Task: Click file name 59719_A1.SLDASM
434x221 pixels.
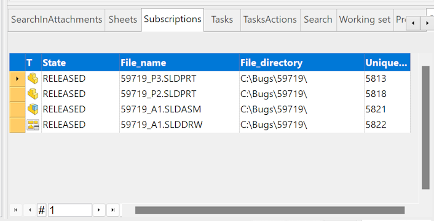Action: pos(161,109)
